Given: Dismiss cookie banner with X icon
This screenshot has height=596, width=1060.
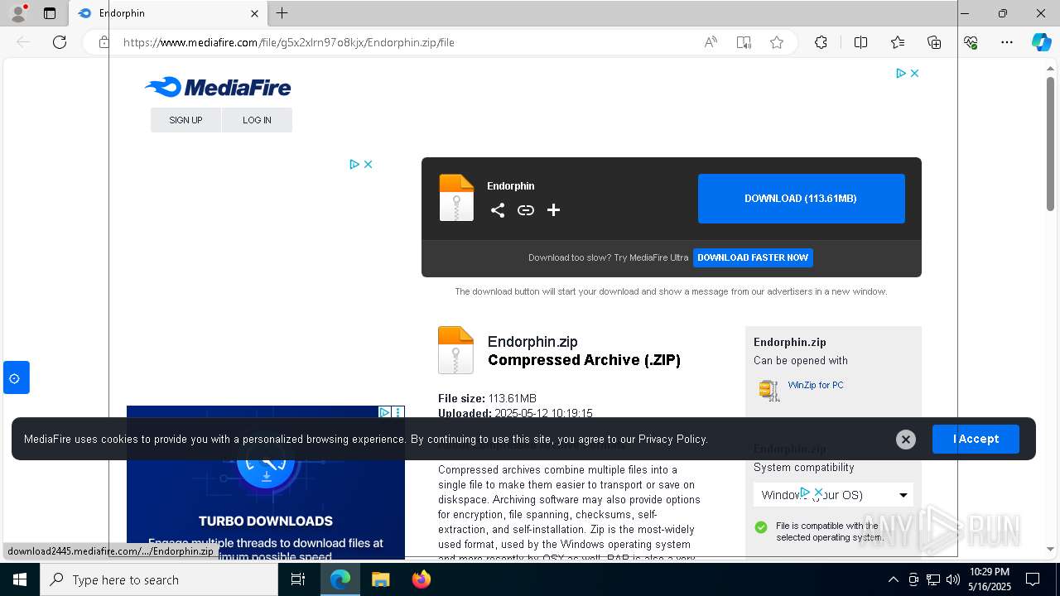Looking at the screenshot, I should tap(906, 440).
